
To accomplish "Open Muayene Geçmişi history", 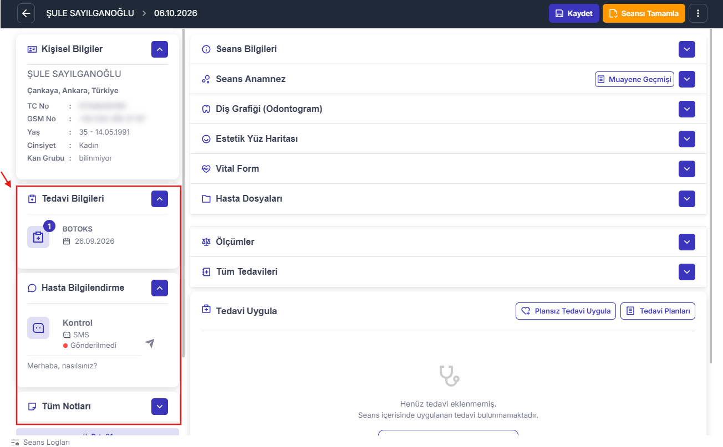I will (x=635, y=79).
